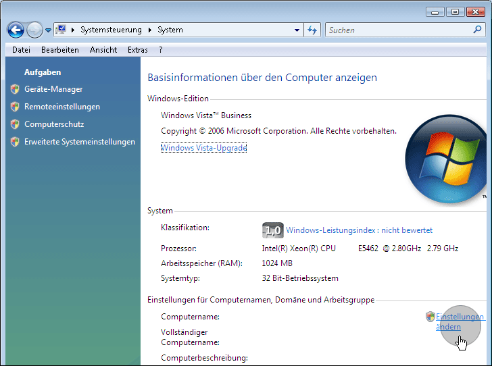Click the magnifying glass search icon
492x366 pixels.
[x=477, y=30]
